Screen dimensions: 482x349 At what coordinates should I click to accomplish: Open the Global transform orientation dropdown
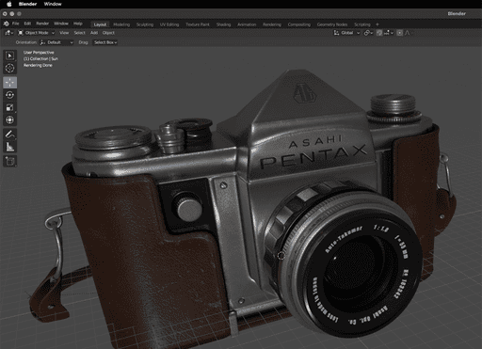coord(346,33)
